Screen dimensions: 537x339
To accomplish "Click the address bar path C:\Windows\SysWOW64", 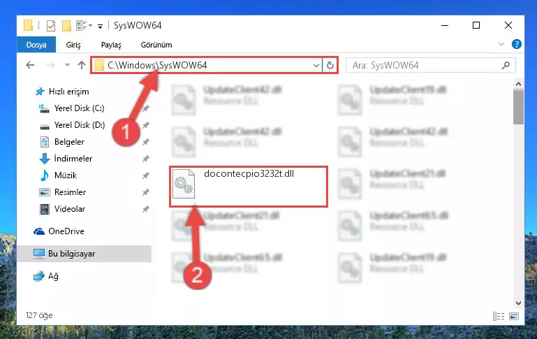I will [157, 65].
